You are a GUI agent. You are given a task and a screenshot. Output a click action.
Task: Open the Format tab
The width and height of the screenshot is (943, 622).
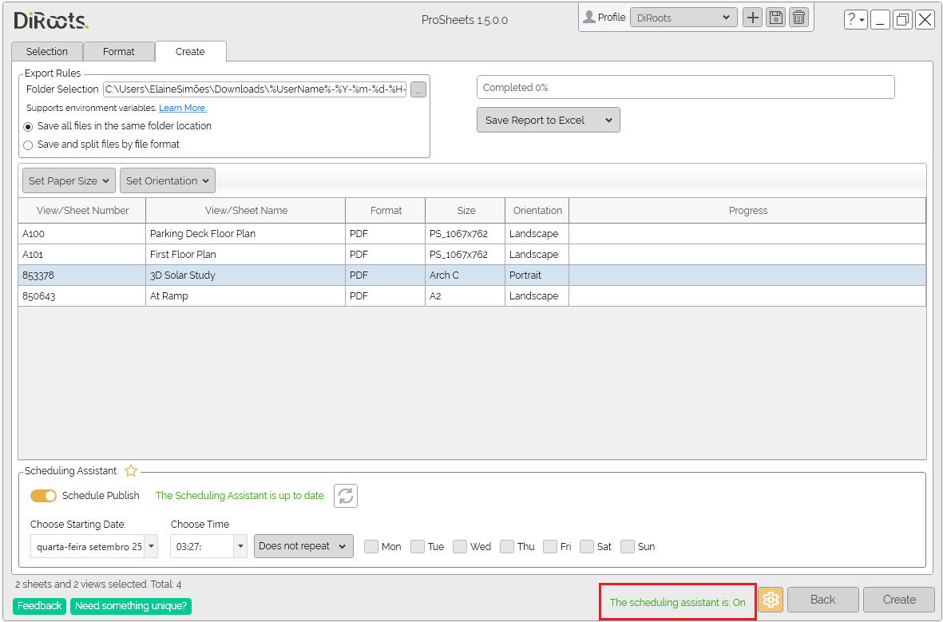118,51
